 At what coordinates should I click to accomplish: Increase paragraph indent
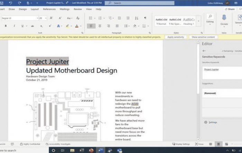pyautogui.click(x=128, y=18)
